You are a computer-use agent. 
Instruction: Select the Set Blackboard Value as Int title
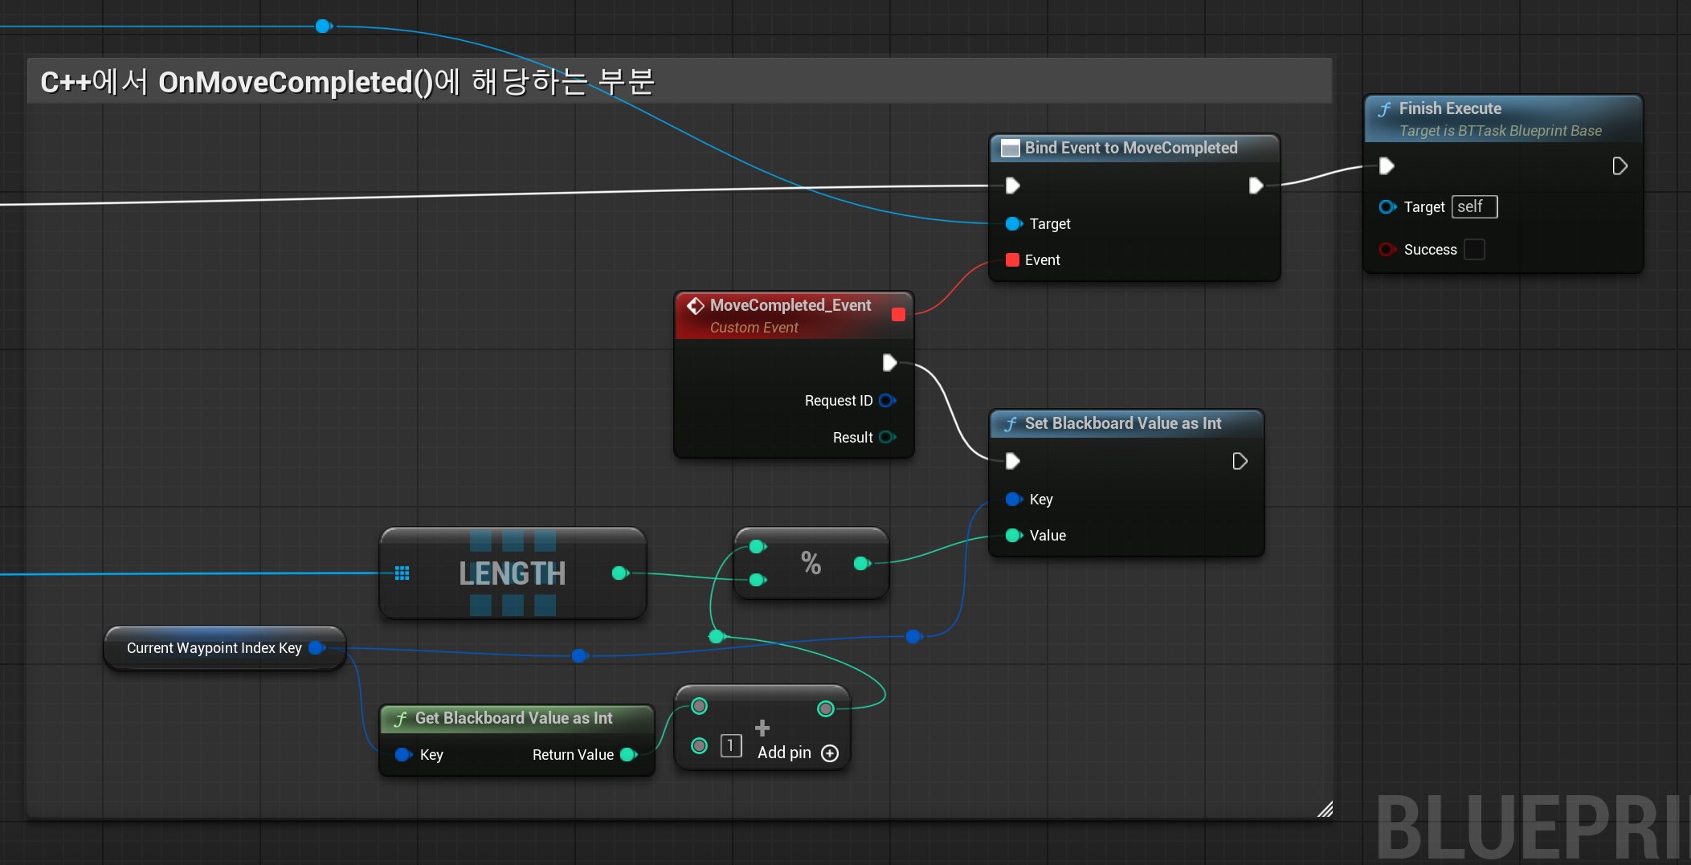tap(1123, 423)
